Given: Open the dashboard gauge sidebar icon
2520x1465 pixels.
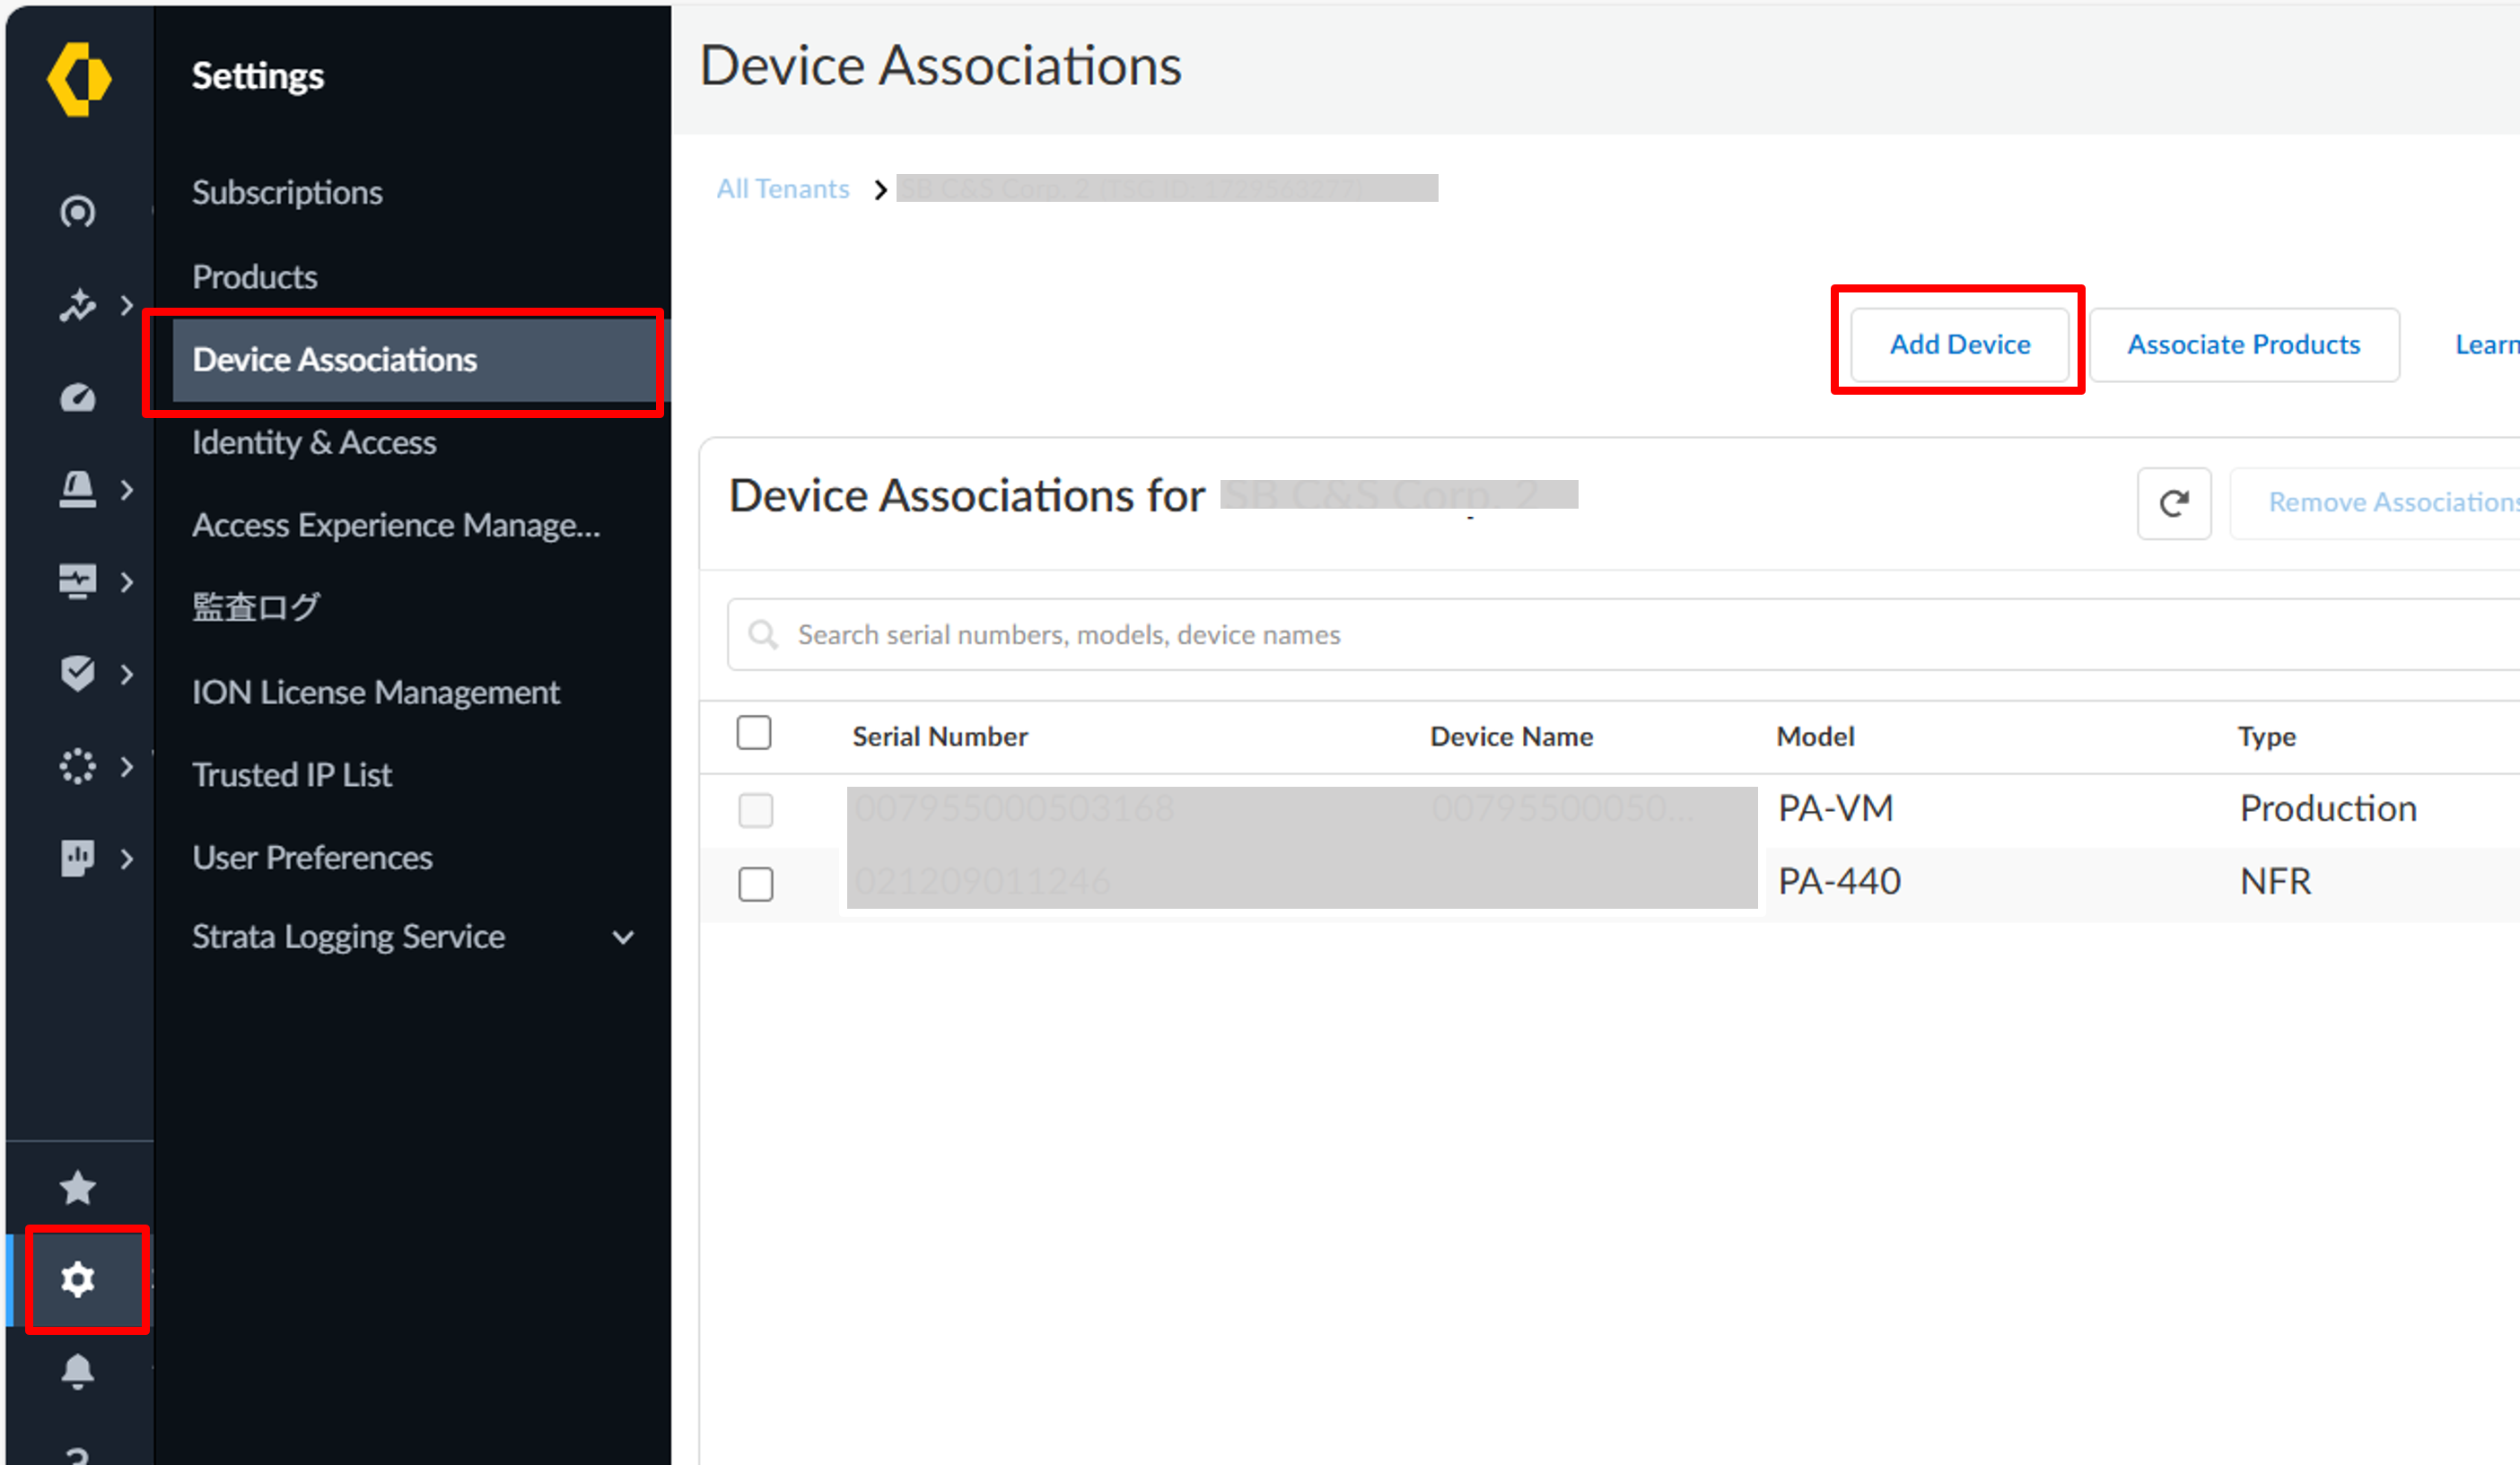Looking at the screenshot, I should tap(78, 397).
